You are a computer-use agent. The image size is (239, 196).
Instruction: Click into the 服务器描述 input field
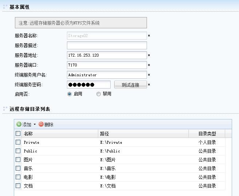[x=107, y=45]
